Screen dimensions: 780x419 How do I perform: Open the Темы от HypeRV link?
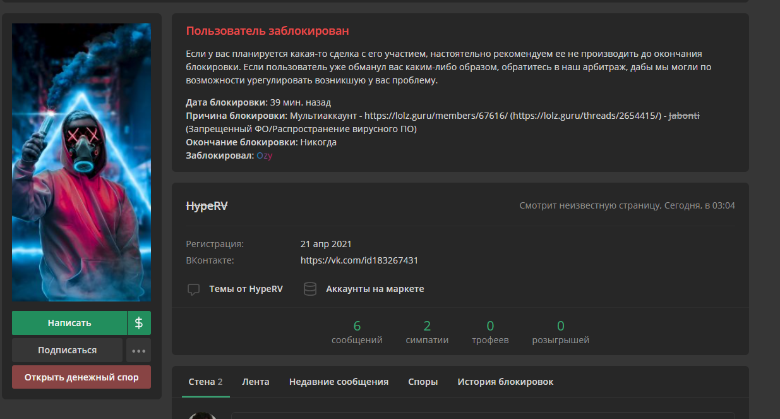pyautogui.click(x=246, y=289)
